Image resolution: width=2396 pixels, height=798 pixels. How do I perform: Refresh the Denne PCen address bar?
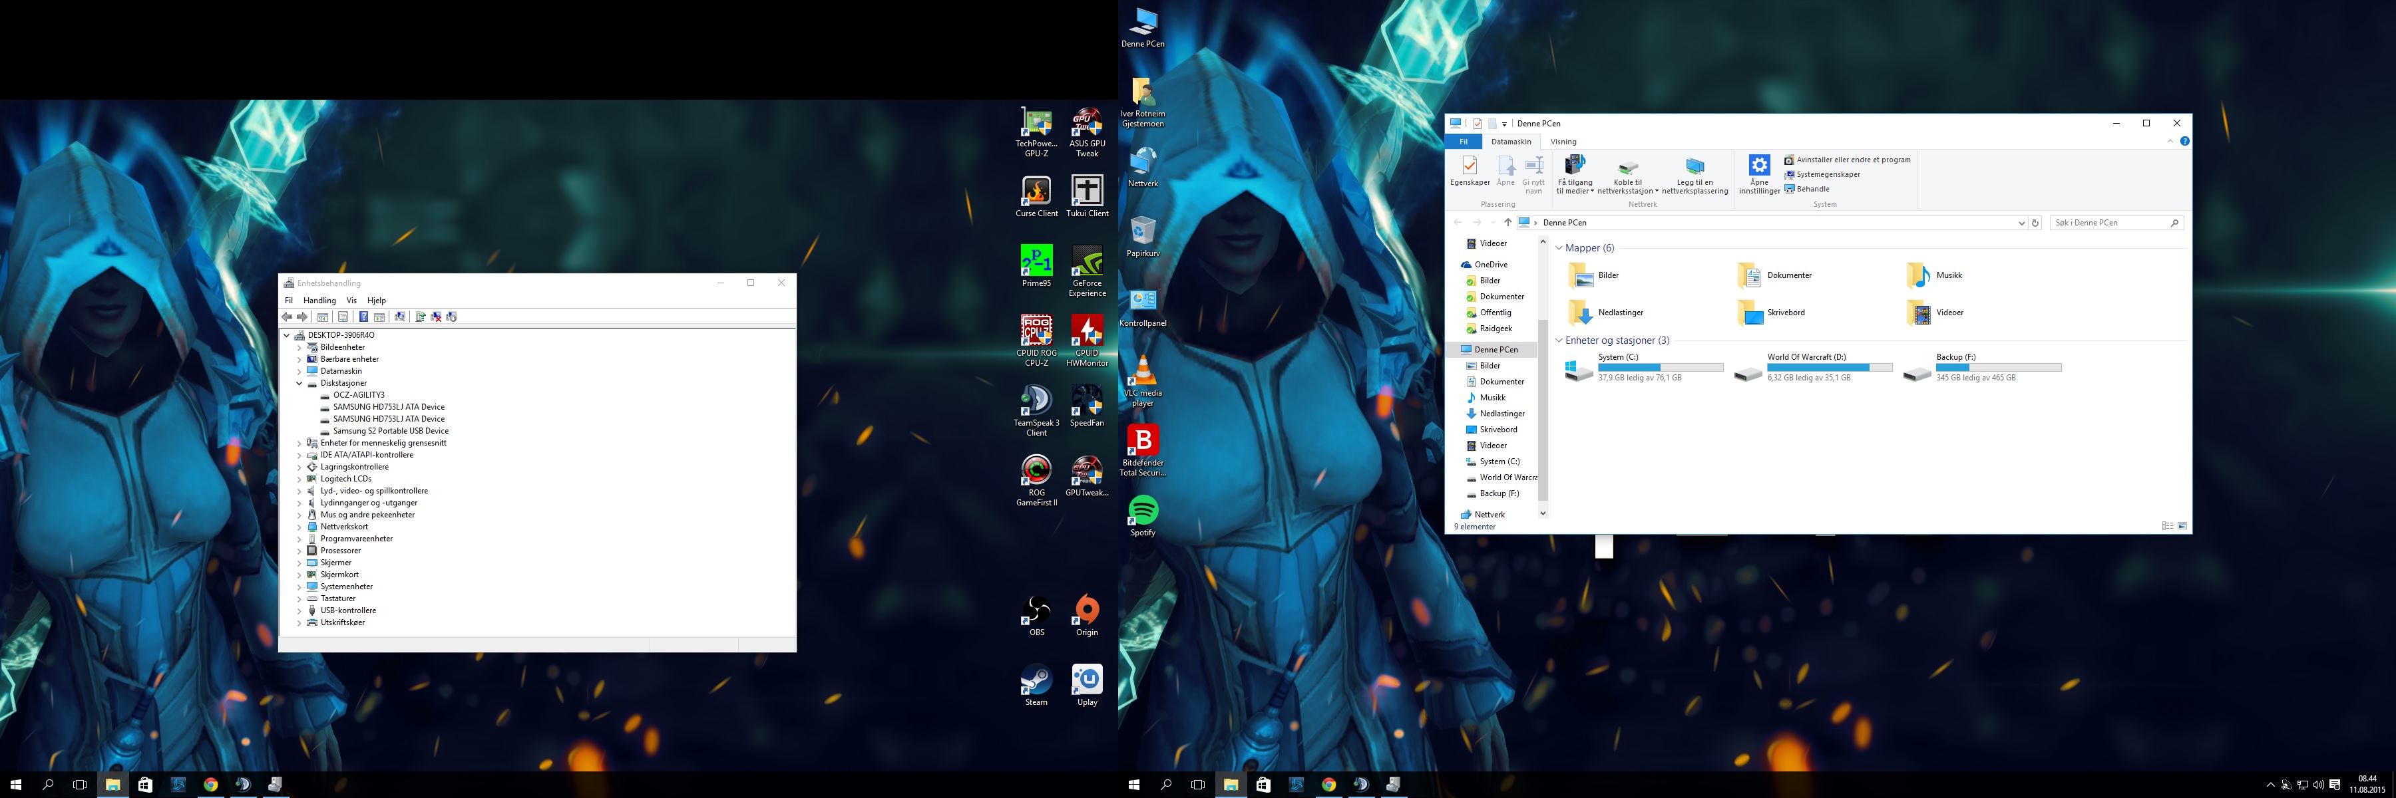pos(2034,223)
